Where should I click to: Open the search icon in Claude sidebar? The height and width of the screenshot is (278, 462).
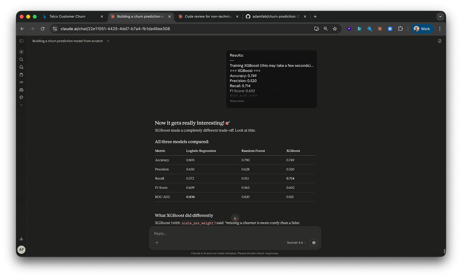click(x=21, y=59)
